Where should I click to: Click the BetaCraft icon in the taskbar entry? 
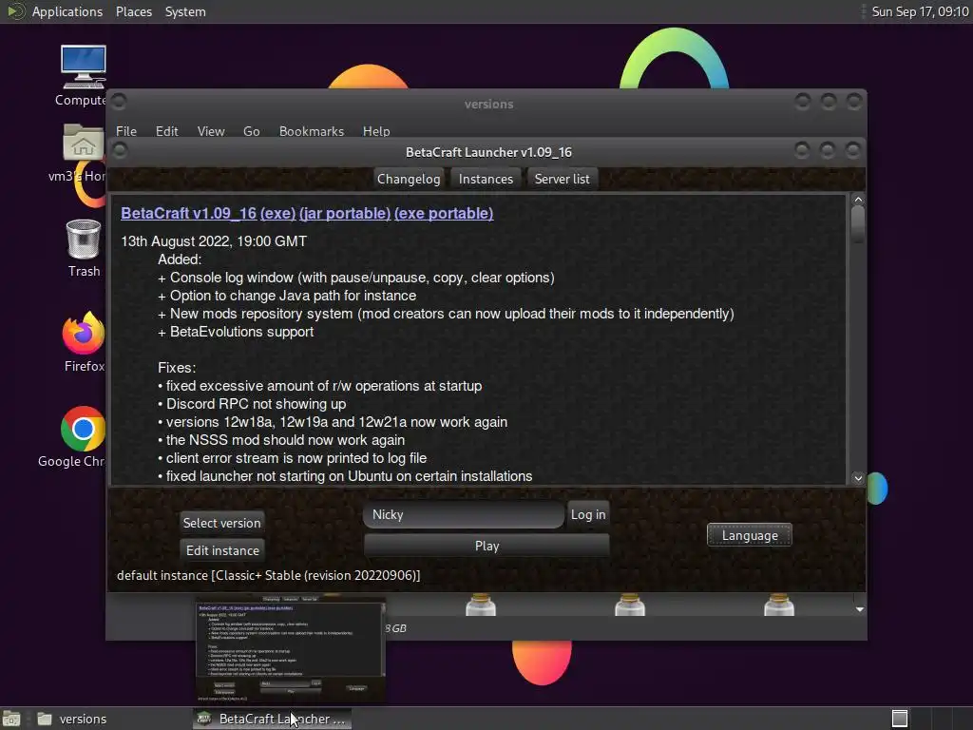tap(203, 719)
